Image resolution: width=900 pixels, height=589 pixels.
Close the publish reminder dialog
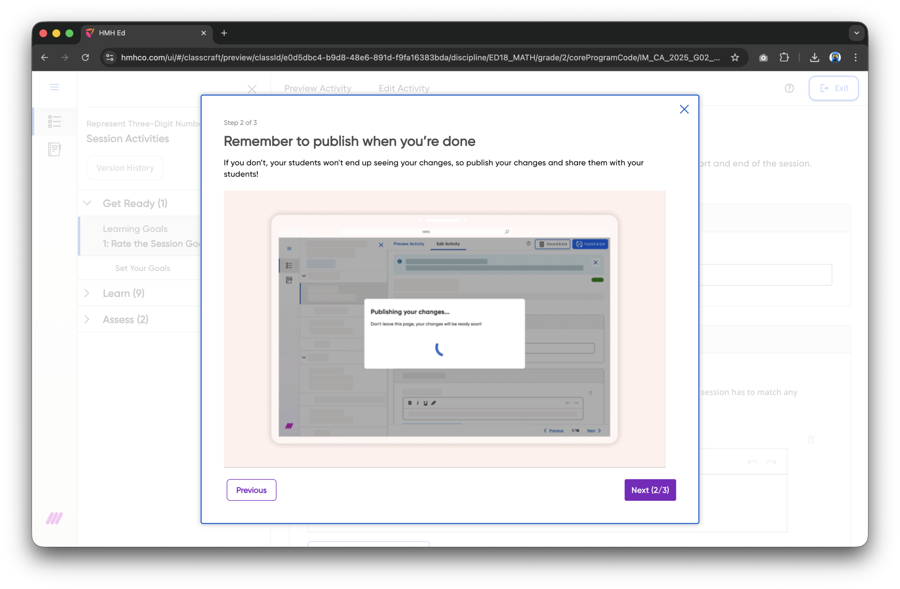(x=684, y=109)
